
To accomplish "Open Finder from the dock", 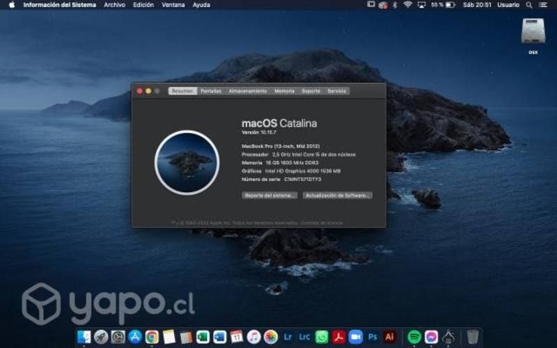I will (84, 337).
